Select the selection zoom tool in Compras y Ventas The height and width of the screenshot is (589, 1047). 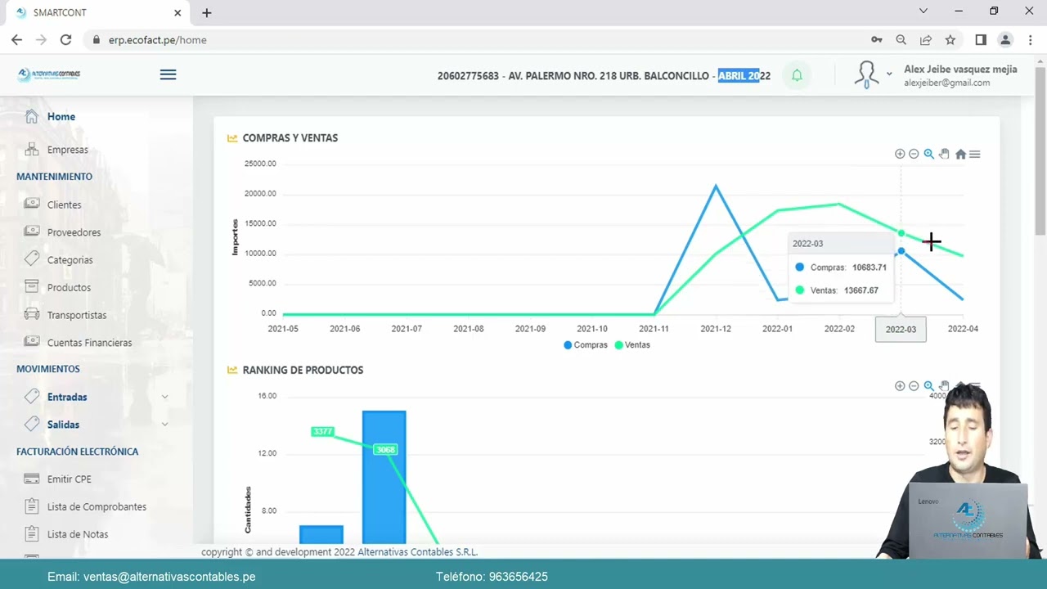point(928,154)
